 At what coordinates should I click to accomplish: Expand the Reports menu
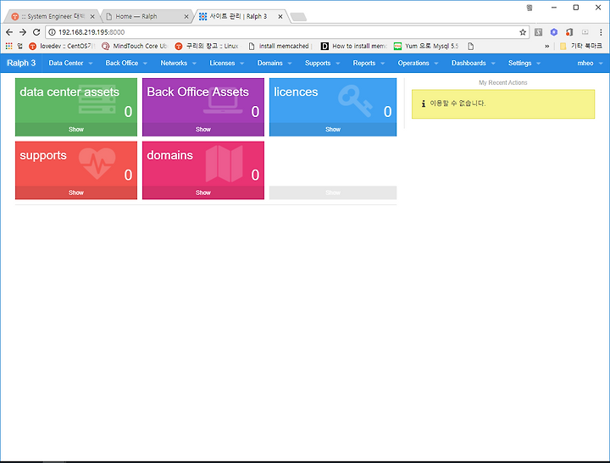coord(369,63)
